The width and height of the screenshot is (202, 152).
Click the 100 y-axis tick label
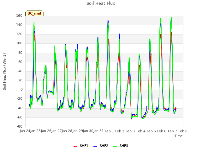click(x=19, y=43)
